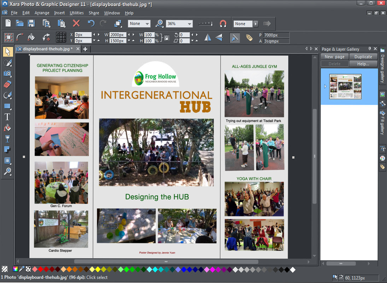This screenshot has height=283, width=387.
Task: Select the Eraser tool
Action: [7, 84]
